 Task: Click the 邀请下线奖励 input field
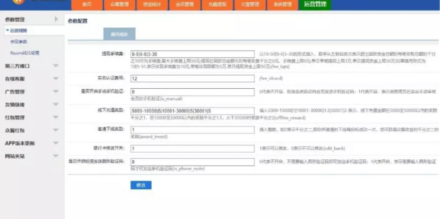193,130
